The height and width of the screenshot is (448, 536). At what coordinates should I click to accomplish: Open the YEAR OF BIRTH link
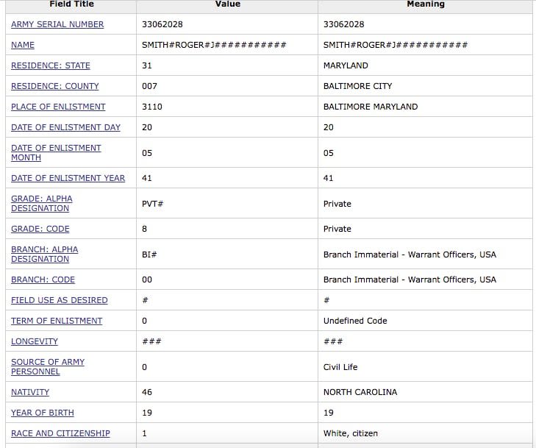pos(43,413)
